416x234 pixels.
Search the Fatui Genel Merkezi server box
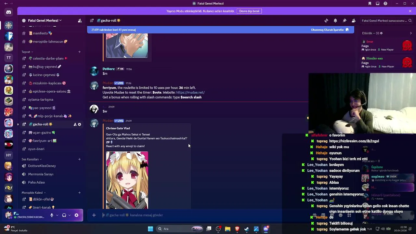pyautogui.click(x=386, y=20)
